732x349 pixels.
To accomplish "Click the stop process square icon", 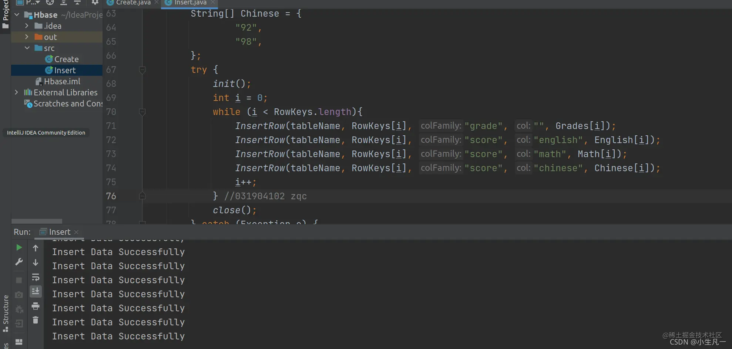I will [x=19, y=280].
